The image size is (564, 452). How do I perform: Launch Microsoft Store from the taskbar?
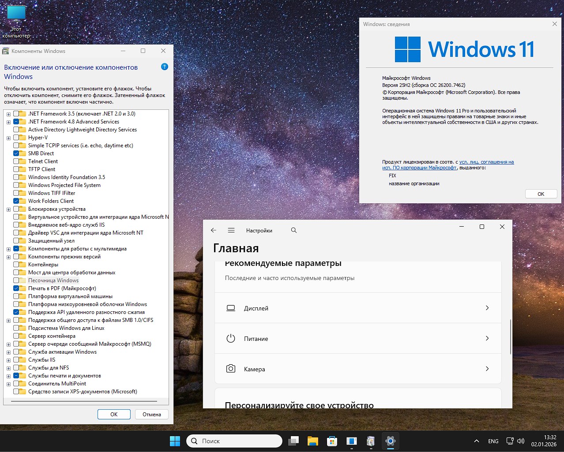[331, 441]
